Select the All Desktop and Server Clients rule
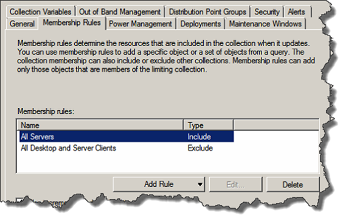This screenshot has height=224, width=351. pos(127,148)
